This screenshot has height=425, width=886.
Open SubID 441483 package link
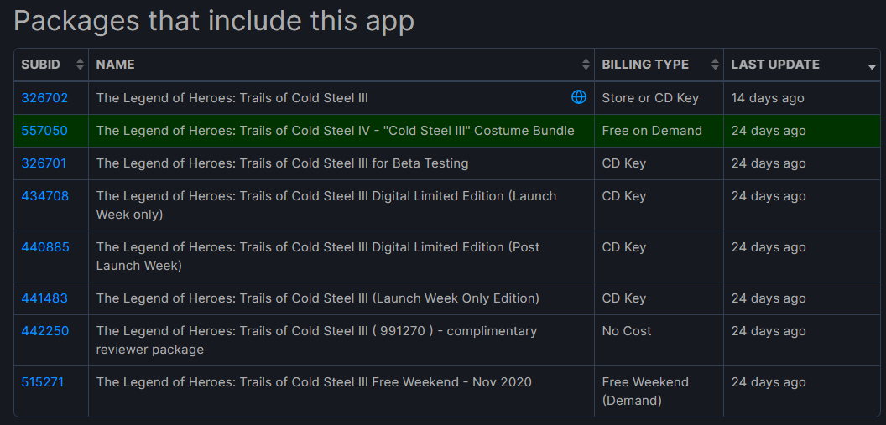(44, 298)
